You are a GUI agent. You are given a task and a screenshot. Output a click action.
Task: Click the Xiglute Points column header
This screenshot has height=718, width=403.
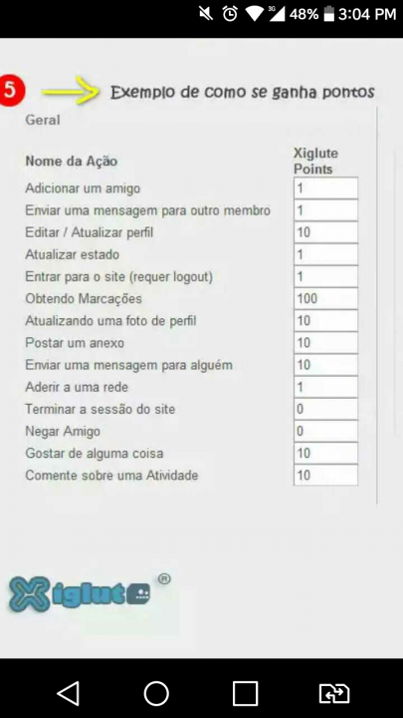tap(315, 162)
